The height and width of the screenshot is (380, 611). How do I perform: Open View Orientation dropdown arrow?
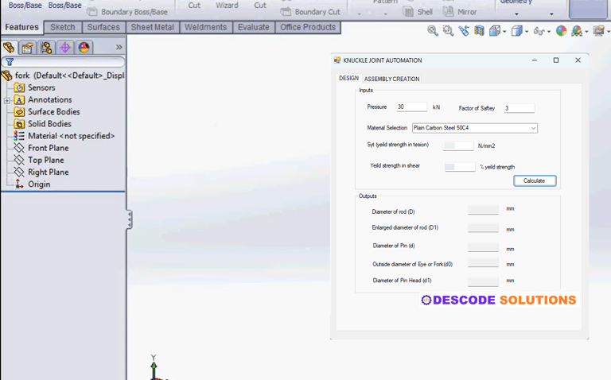pos(504,32)
